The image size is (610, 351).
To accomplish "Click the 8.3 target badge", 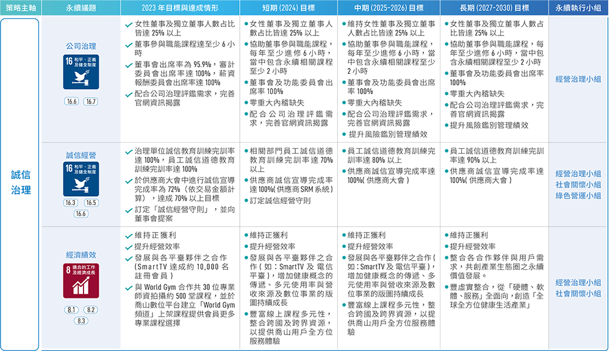I will click(81, 320).
